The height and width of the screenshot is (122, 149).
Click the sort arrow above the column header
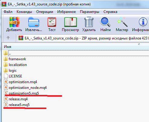[x=139, y=44]
